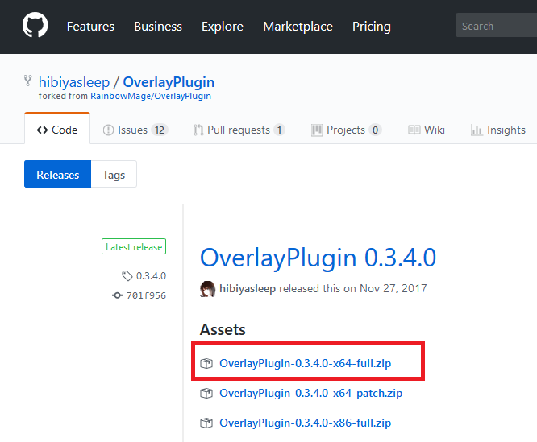This screenshot has width=537, height=442.
Task: Click the Assets heading
Action: [x=223, y=329]
